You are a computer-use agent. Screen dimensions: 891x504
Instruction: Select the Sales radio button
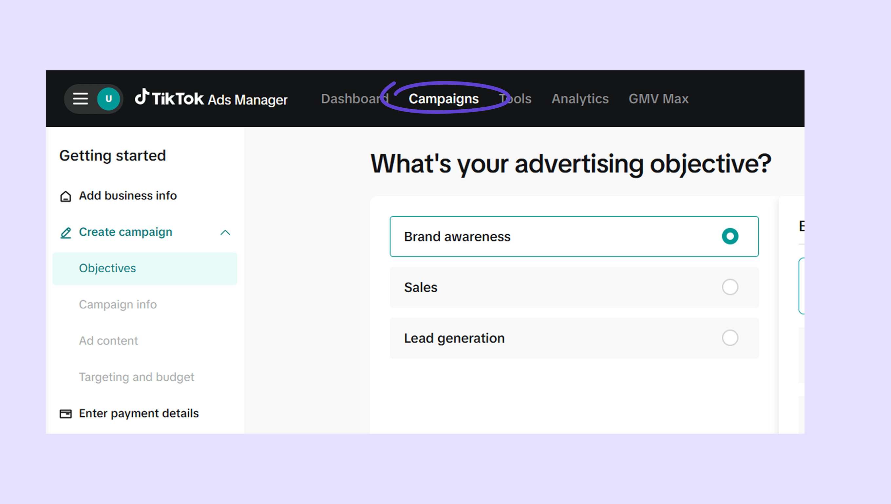pyautogui.click(x=730, y=287)
